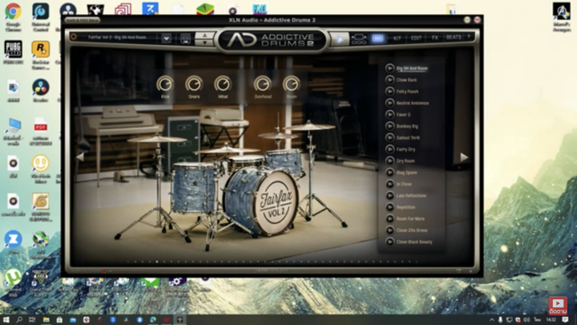This screenshot has height=325, width=577.
Task: Select the Faxer 2 preset name
Action: pyautogui.click(x=403, y=115)
